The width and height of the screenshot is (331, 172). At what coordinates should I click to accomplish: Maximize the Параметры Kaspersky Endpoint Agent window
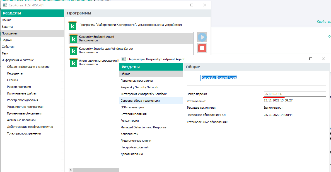click(311, 59)
